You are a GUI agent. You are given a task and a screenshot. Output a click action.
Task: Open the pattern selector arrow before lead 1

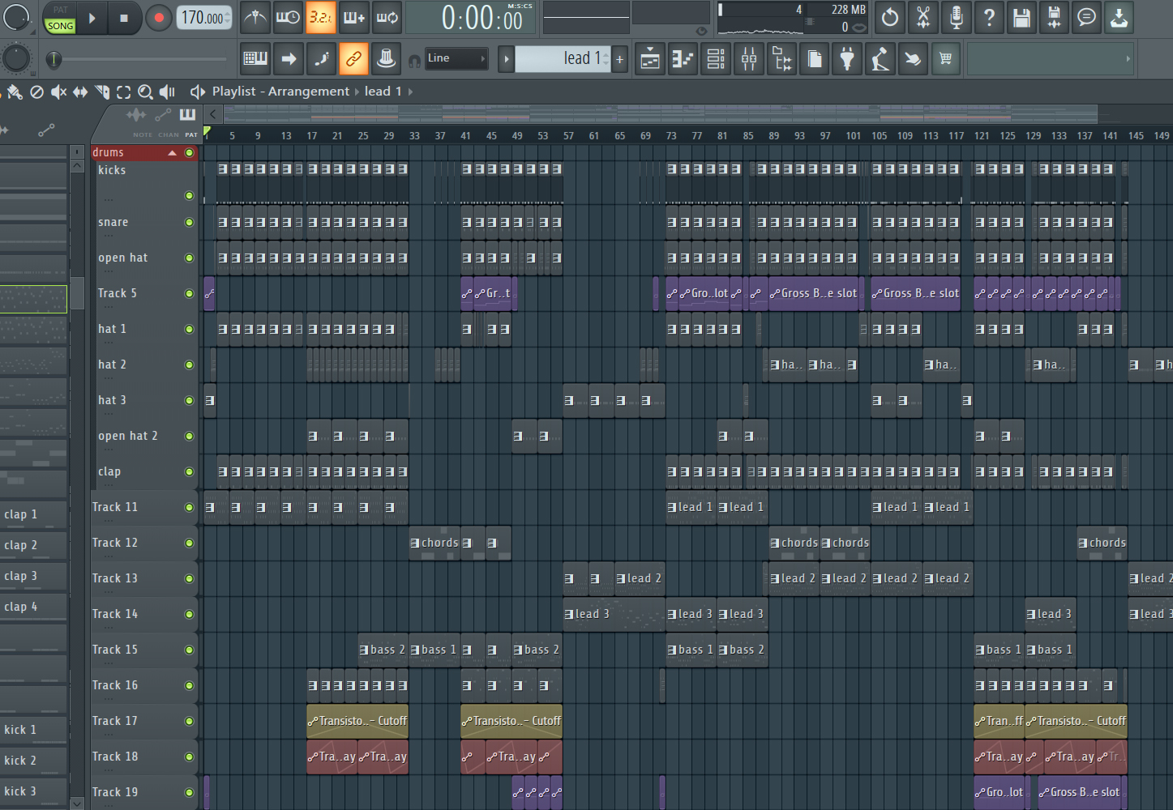[x=507, y=58]
